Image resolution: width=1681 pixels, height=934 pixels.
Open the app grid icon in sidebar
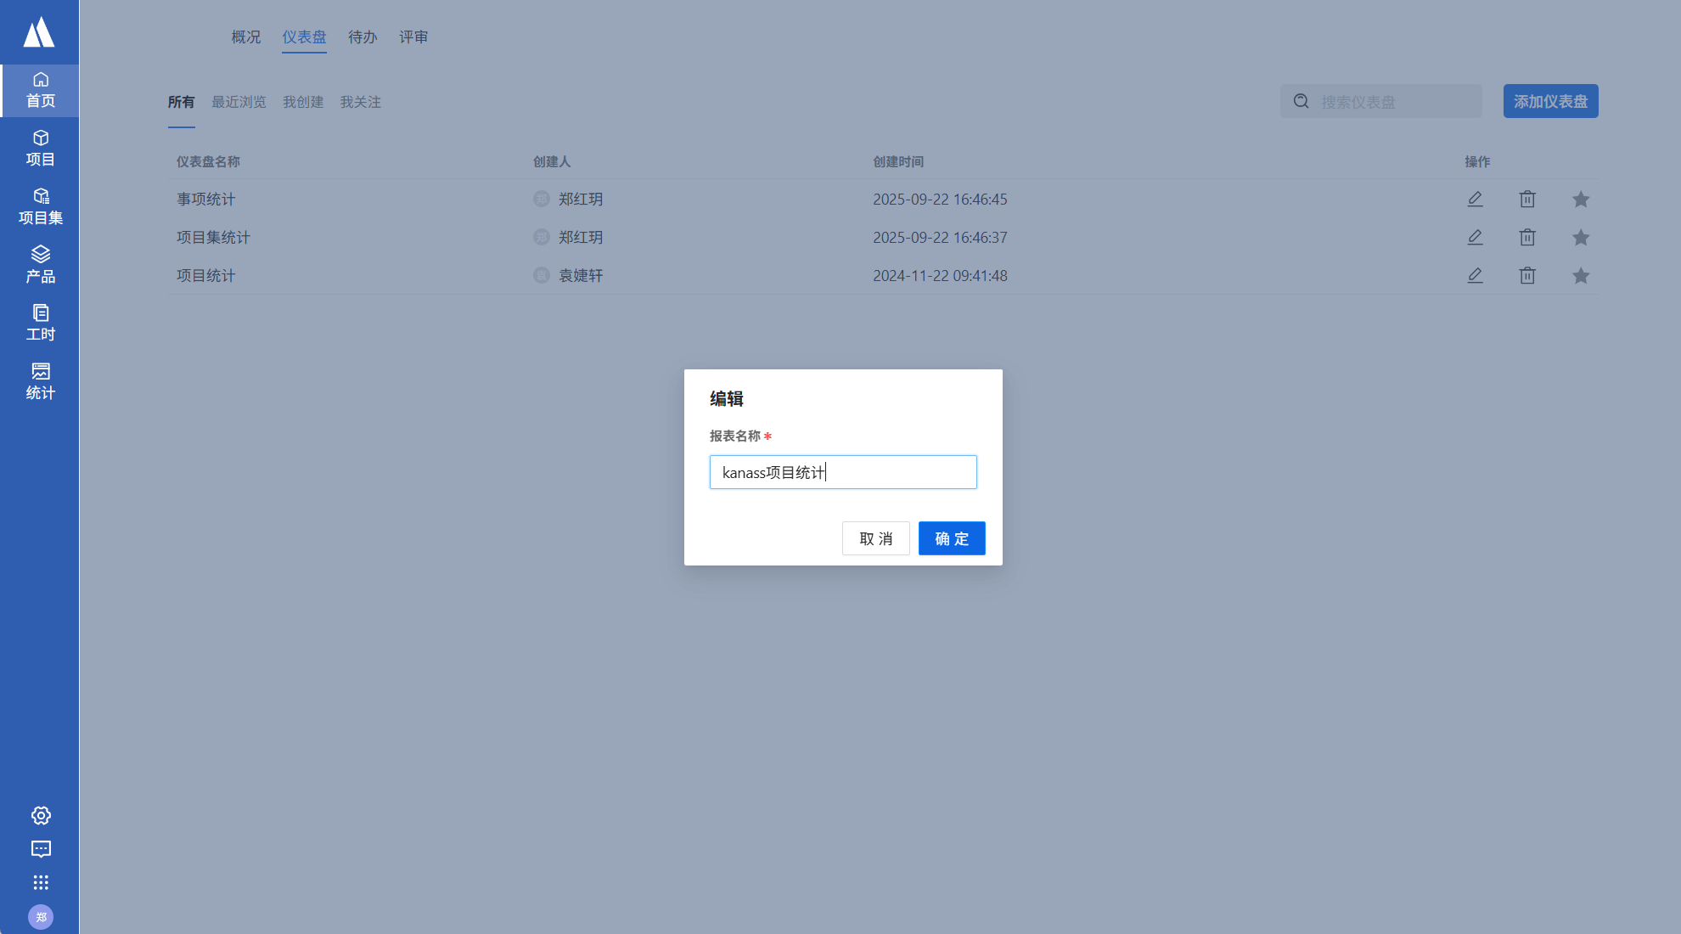41,882
